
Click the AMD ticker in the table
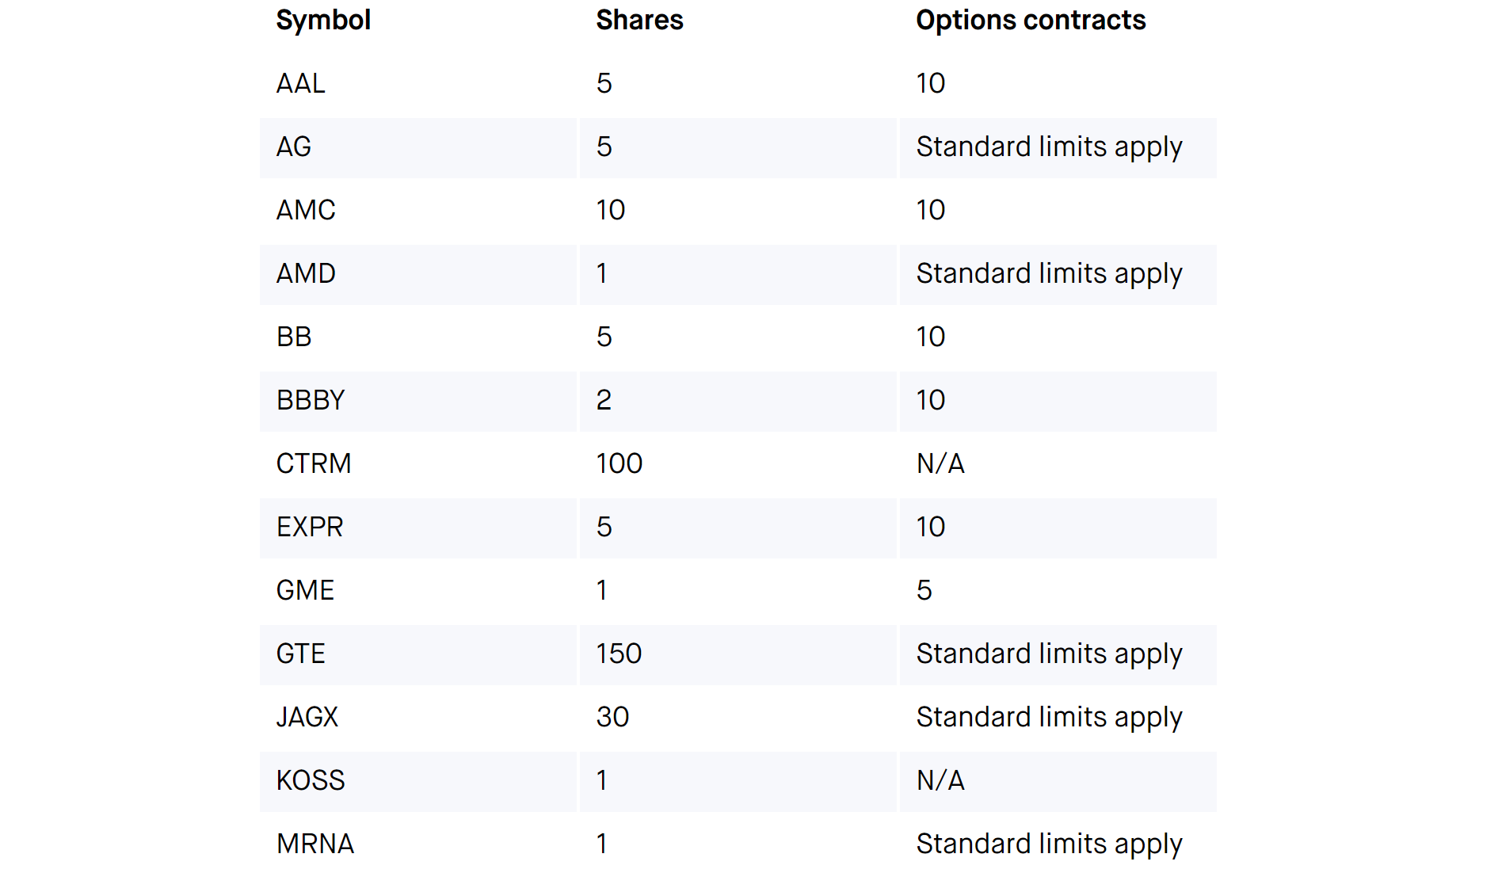click(x=306, y=274)
